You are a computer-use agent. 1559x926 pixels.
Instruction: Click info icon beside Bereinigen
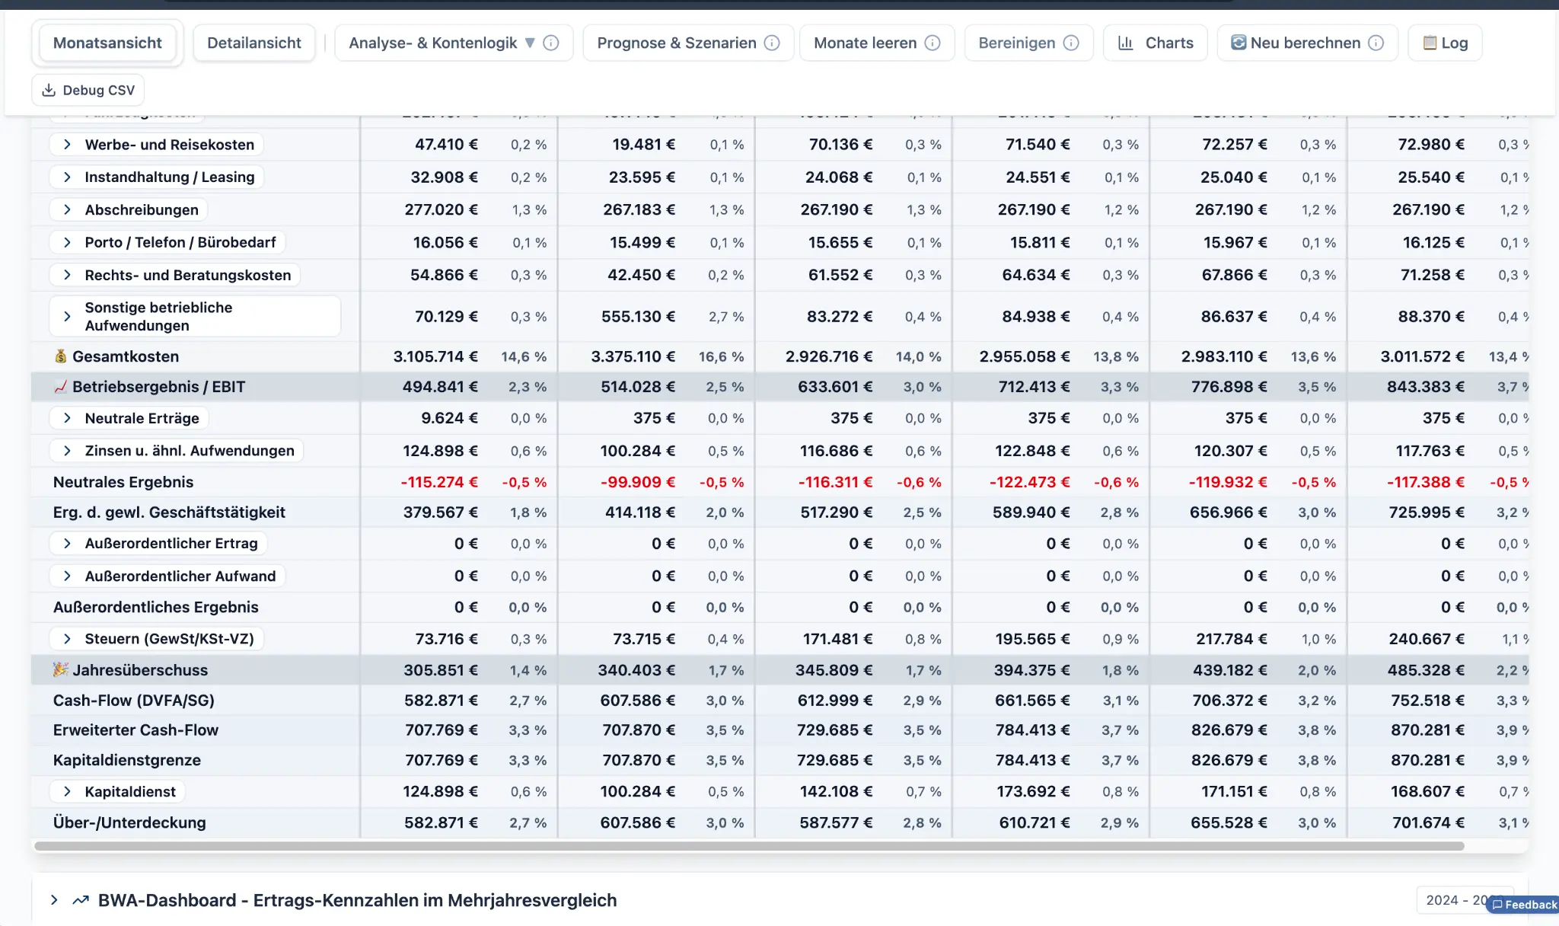point(1071,43)
